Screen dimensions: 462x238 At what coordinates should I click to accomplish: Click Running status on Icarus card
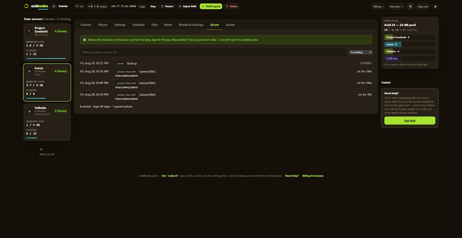(61, 71)
